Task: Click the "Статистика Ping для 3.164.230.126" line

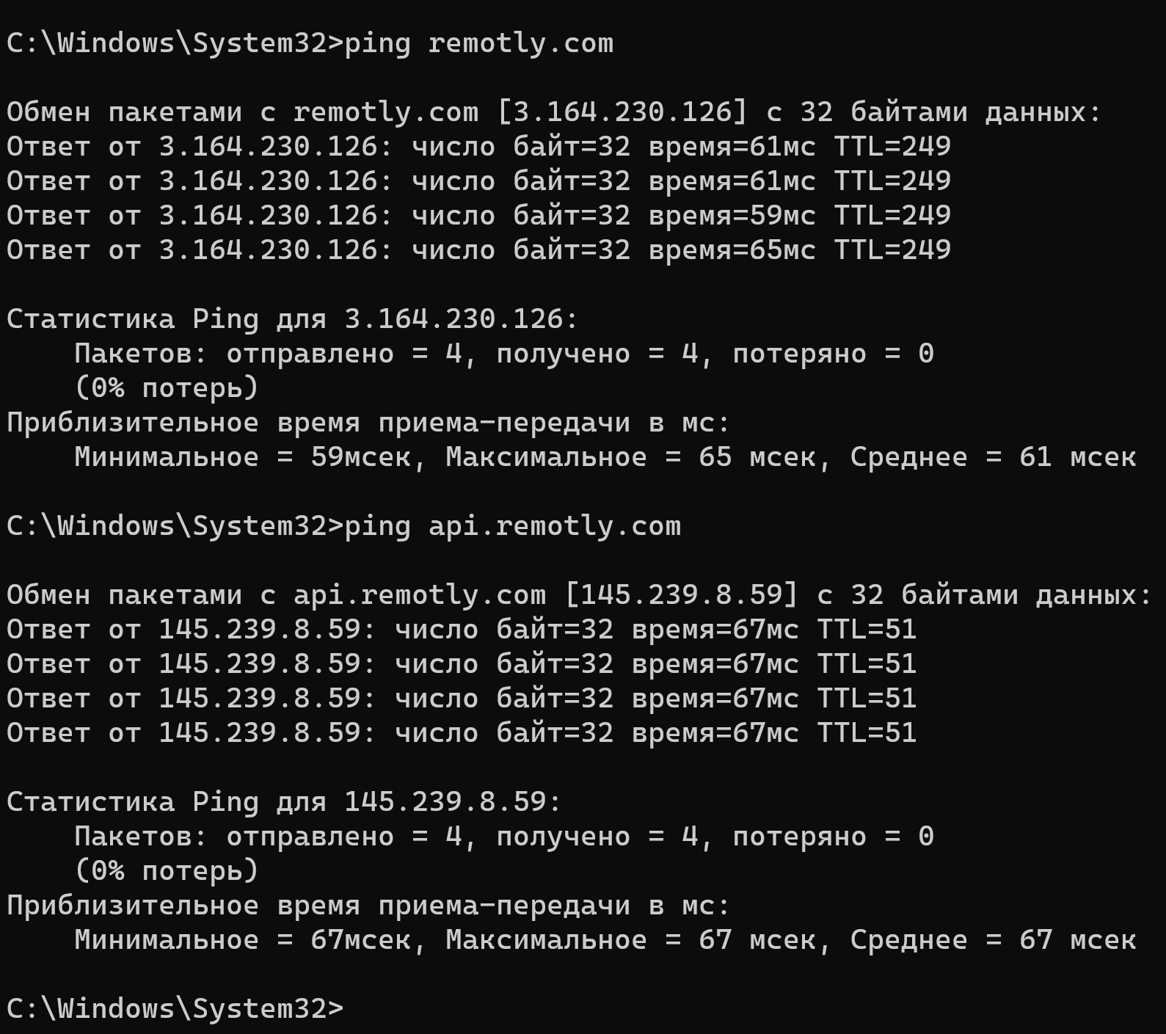Action: [292, 319]
